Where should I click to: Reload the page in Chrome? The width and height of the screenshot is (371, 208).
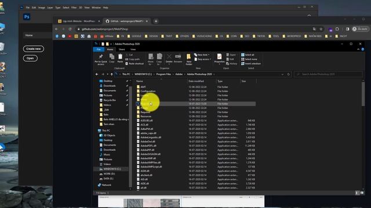tap(70, 29)
